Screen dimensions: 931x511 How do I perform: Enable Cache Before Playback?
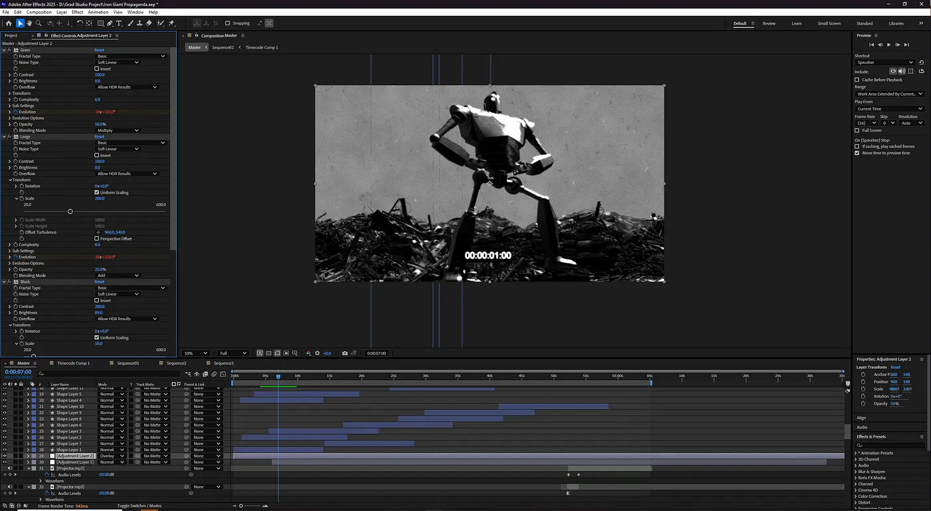click(x=857, y=80)
